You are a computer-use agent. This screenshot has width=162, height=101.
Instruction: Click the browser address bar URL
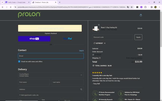click(x=72, y=7)
